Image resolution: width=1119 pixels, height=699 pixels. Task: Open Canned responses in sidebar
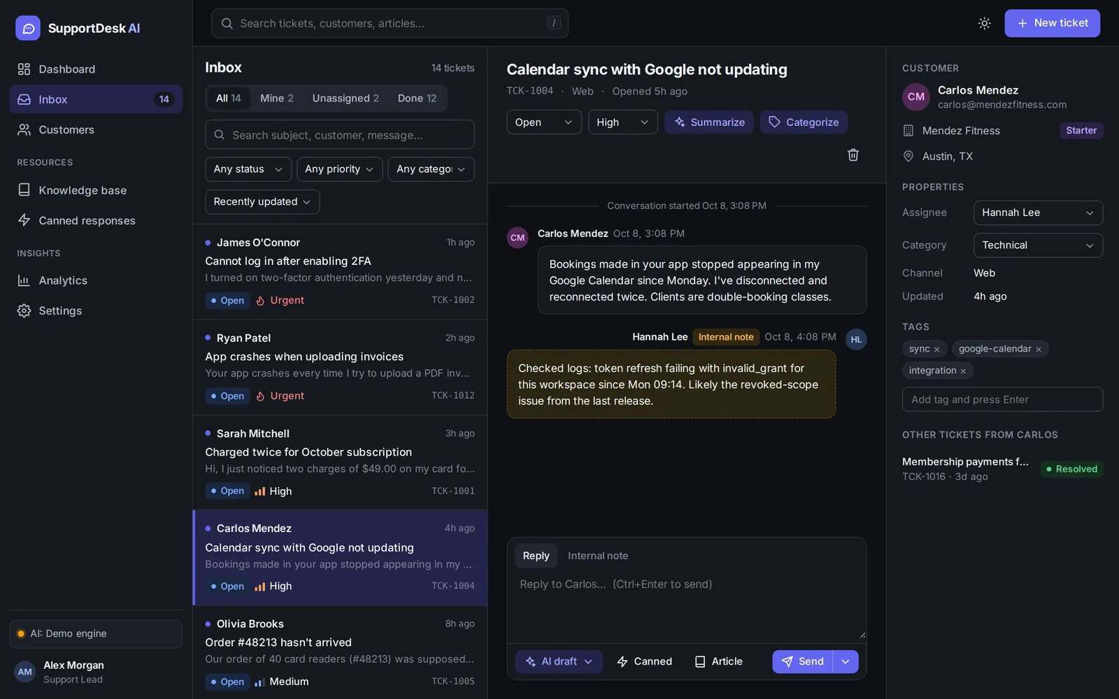[96, 221]
